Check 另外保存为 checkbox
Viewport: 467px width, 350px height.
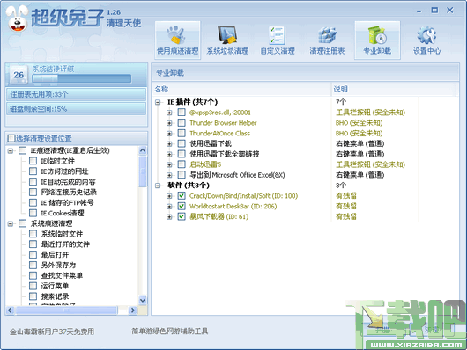33,265
